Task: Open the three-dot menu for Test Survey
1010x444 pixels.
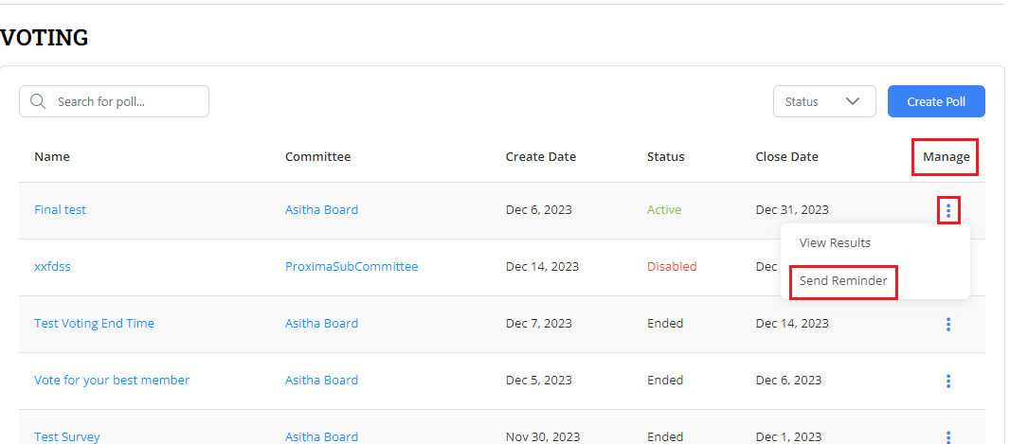Action: point(948,436)
